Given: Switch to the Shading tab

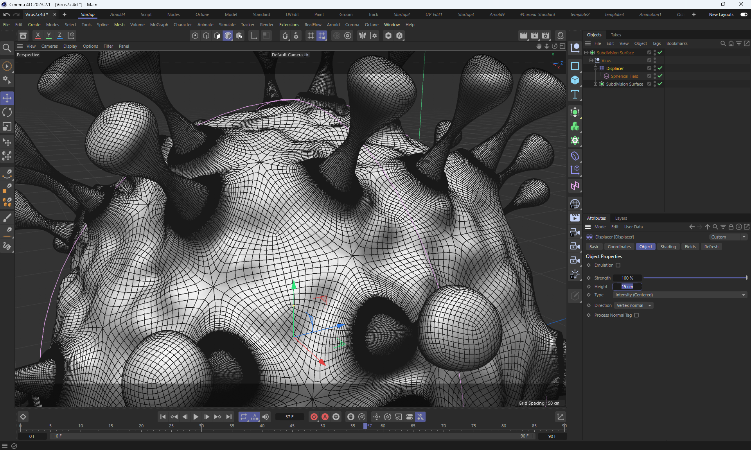Looking at the screenshot, I should tap(668, 247).
